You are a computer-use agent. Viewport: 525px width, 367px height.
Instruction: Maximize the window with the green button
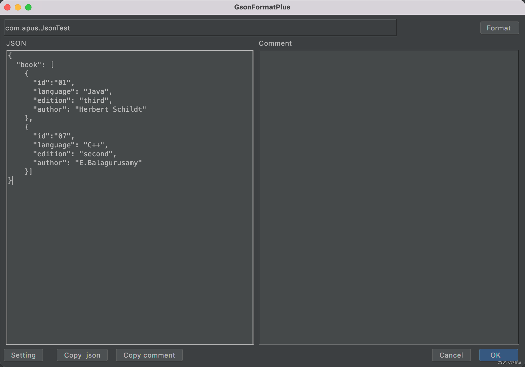coord(28,7)
